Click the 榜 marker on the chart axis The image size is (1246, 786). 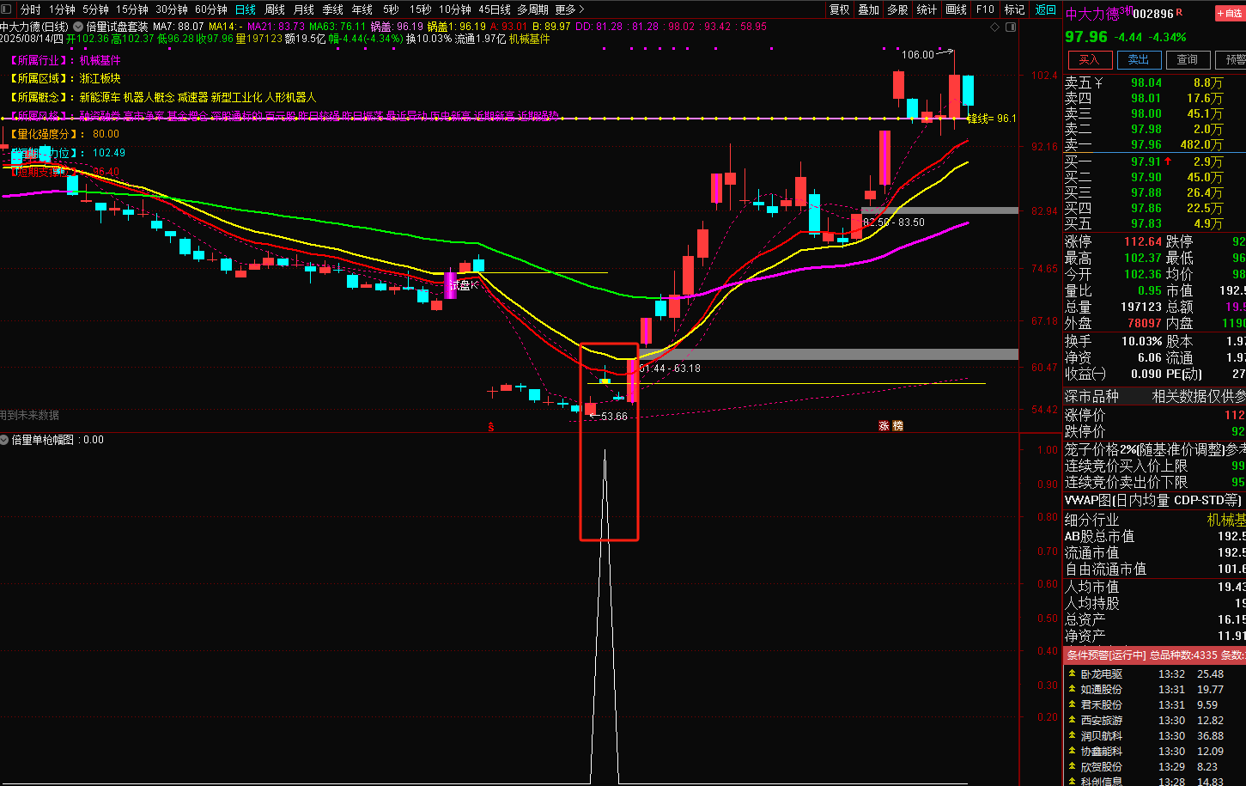click(x=897, y=426)
